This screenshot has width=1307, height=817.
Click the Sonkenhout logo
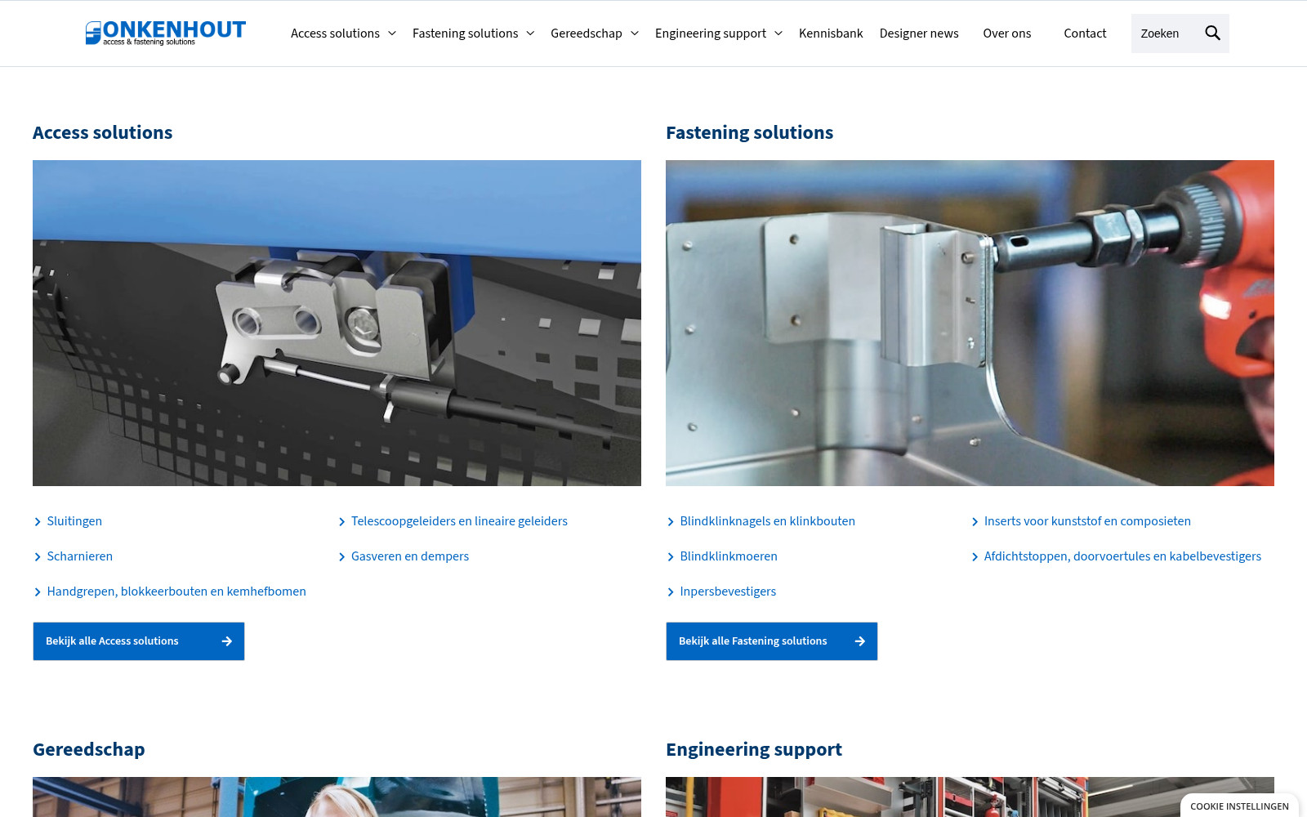click(166, 33)
